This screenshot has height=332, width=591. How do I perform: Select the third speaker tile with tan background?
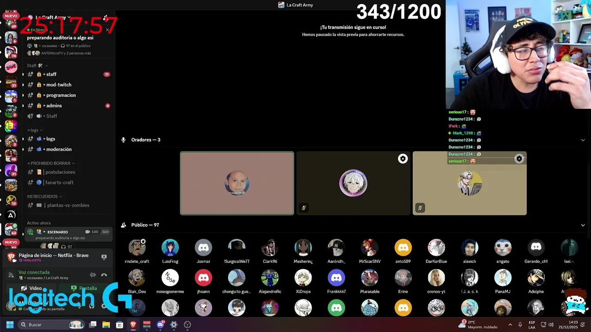470,183
